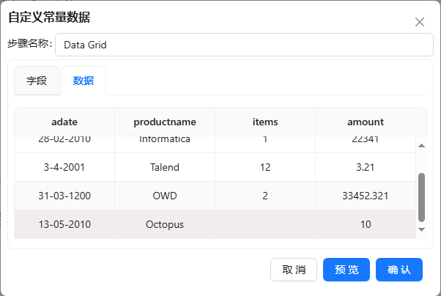Select the Talend product name cell

point(165,167)
